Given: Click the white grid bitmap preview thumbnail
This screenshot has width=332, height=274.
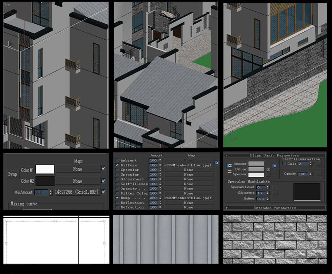Looking at the screenshot, I should point(56,240).
